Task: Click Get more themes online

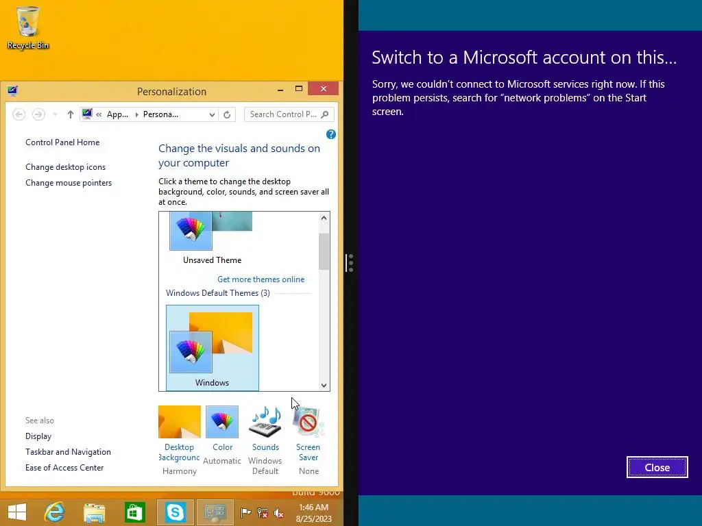Action: [x=261, y=279]
